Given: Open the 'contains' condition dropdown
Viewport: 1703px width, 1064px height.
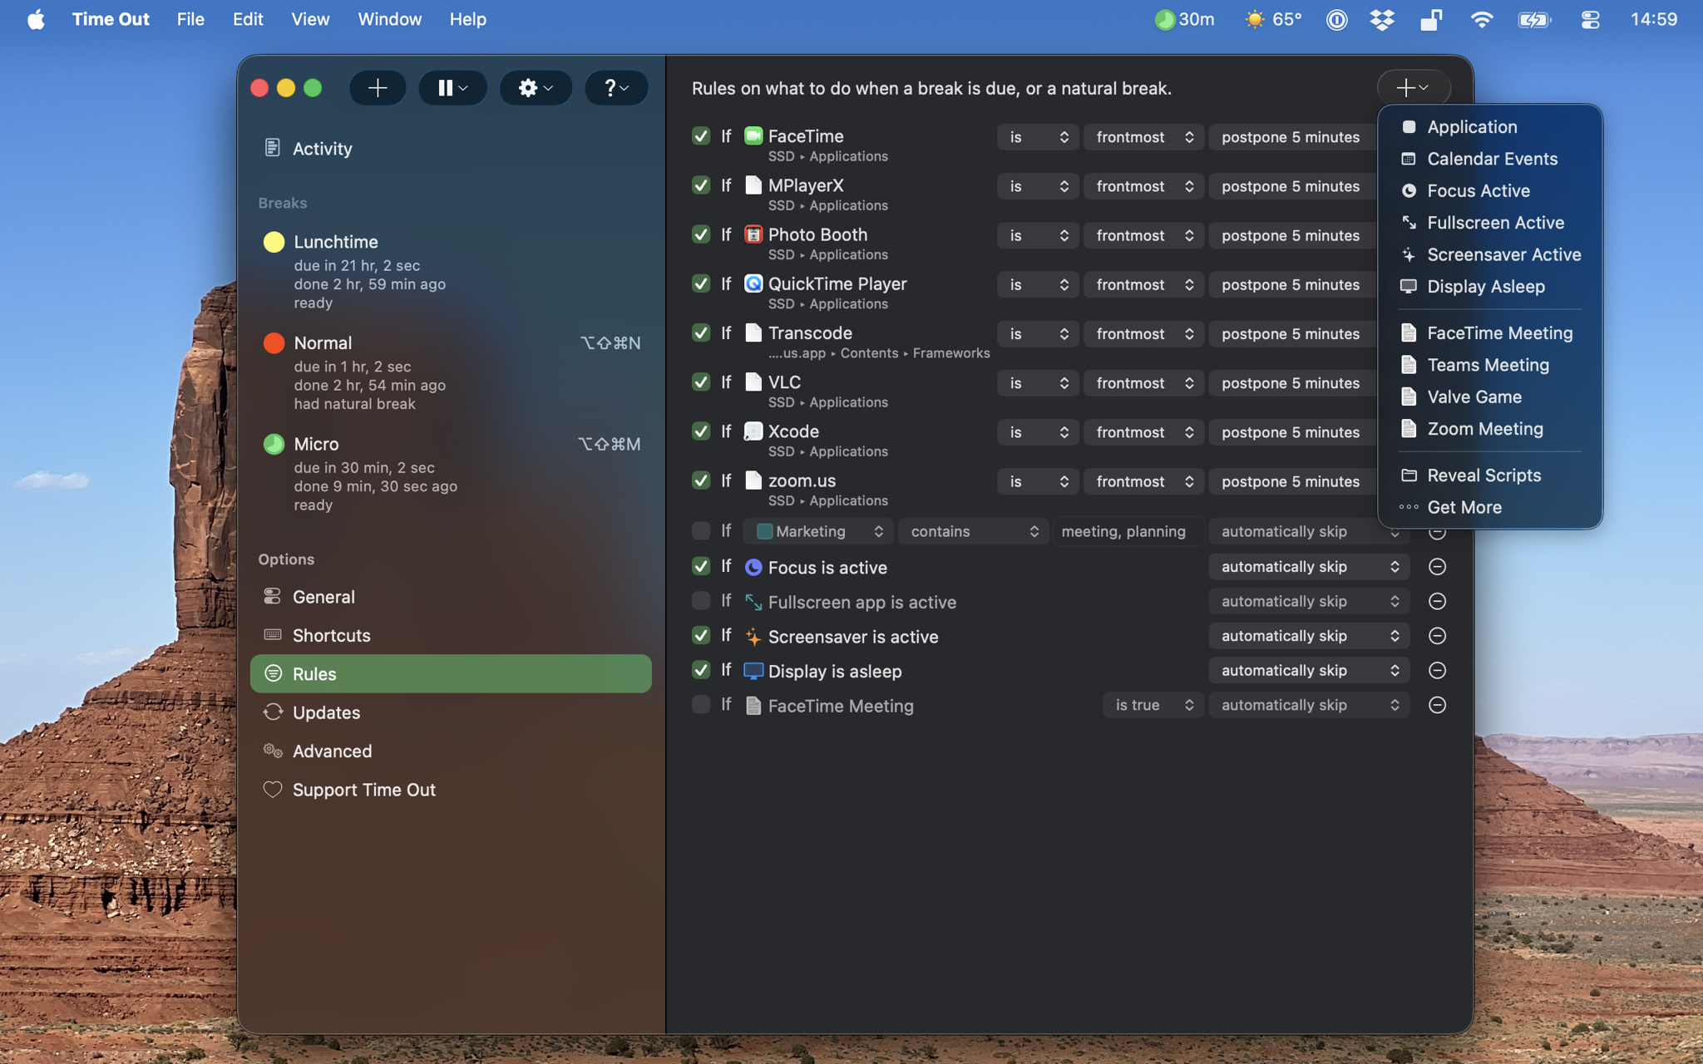Looking at the screenshot, I should point(973,531).
